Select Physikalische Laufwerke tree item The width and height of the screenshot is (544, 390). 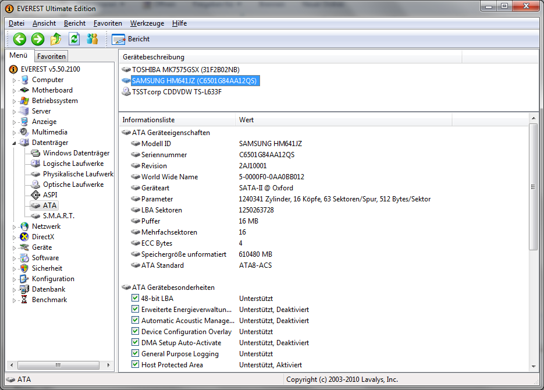78,174
